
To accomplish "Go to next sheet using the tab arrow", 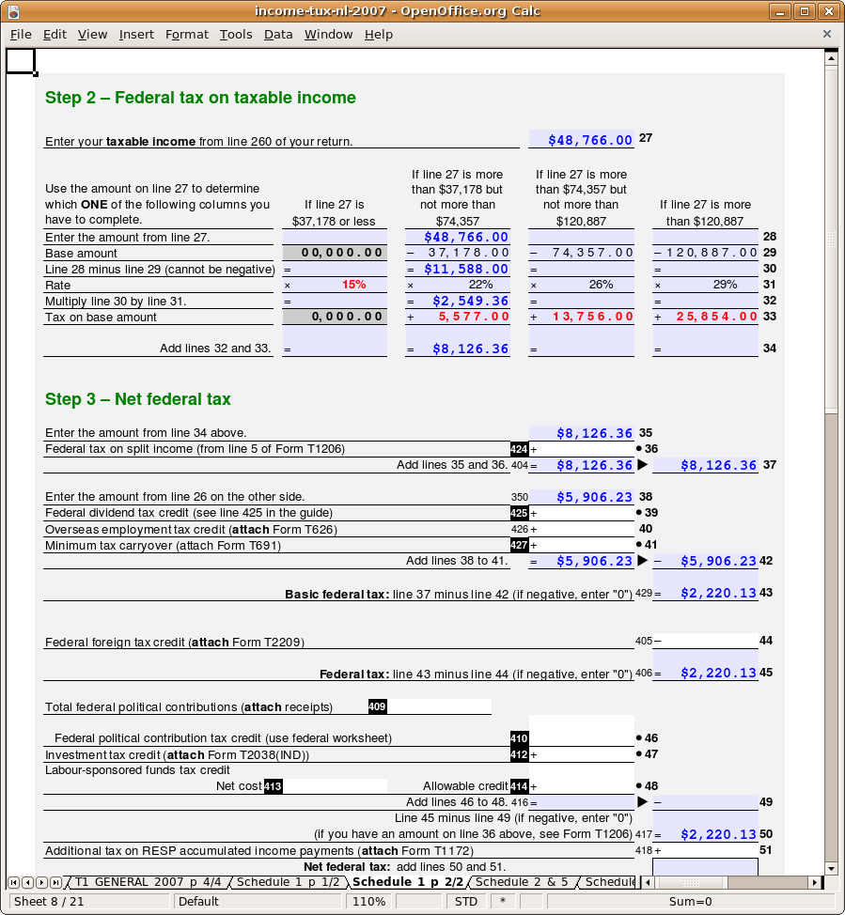I will click(x=41, y=882).
